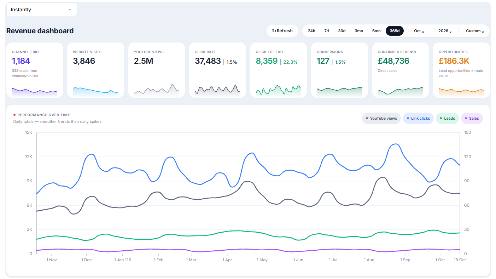Toggle the Link clicks legend series
Viewport: 496px width, 279px height.
point(418,118)
